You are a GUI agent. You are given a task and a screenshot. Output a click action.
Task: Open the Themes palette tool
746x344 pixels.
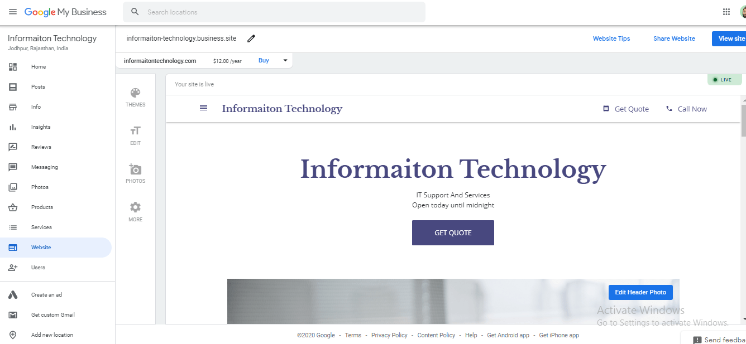click(135, 97)
